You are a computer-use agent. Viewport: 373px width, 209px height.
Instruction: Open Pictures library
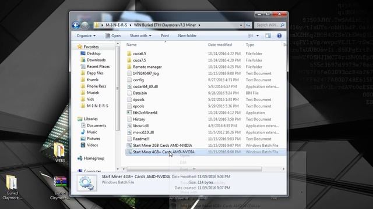pyautogui.click(x=93, y=139)
